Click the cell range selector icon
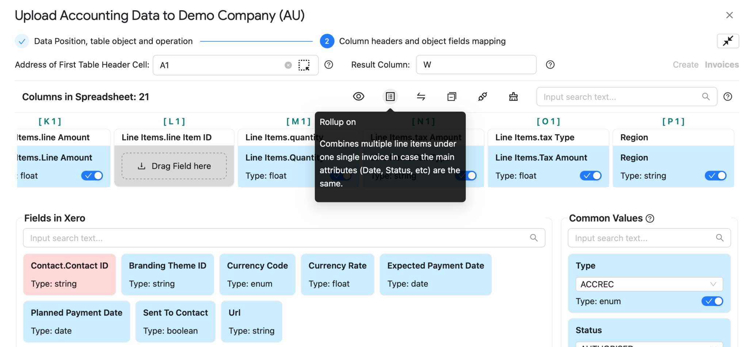 coord(304,65)
